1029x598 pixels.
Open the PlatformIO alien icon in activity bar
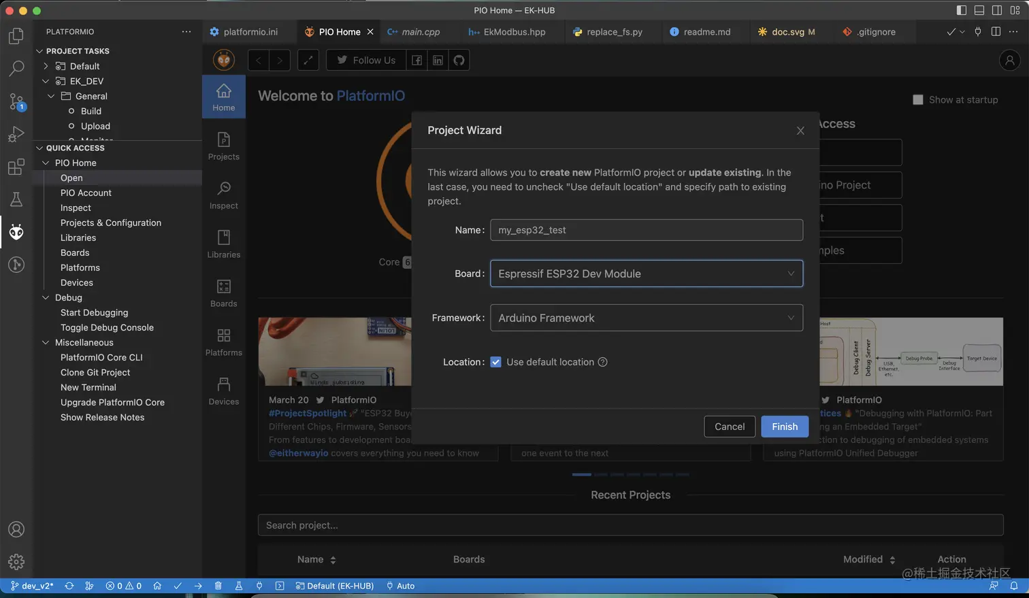point(16,232)
